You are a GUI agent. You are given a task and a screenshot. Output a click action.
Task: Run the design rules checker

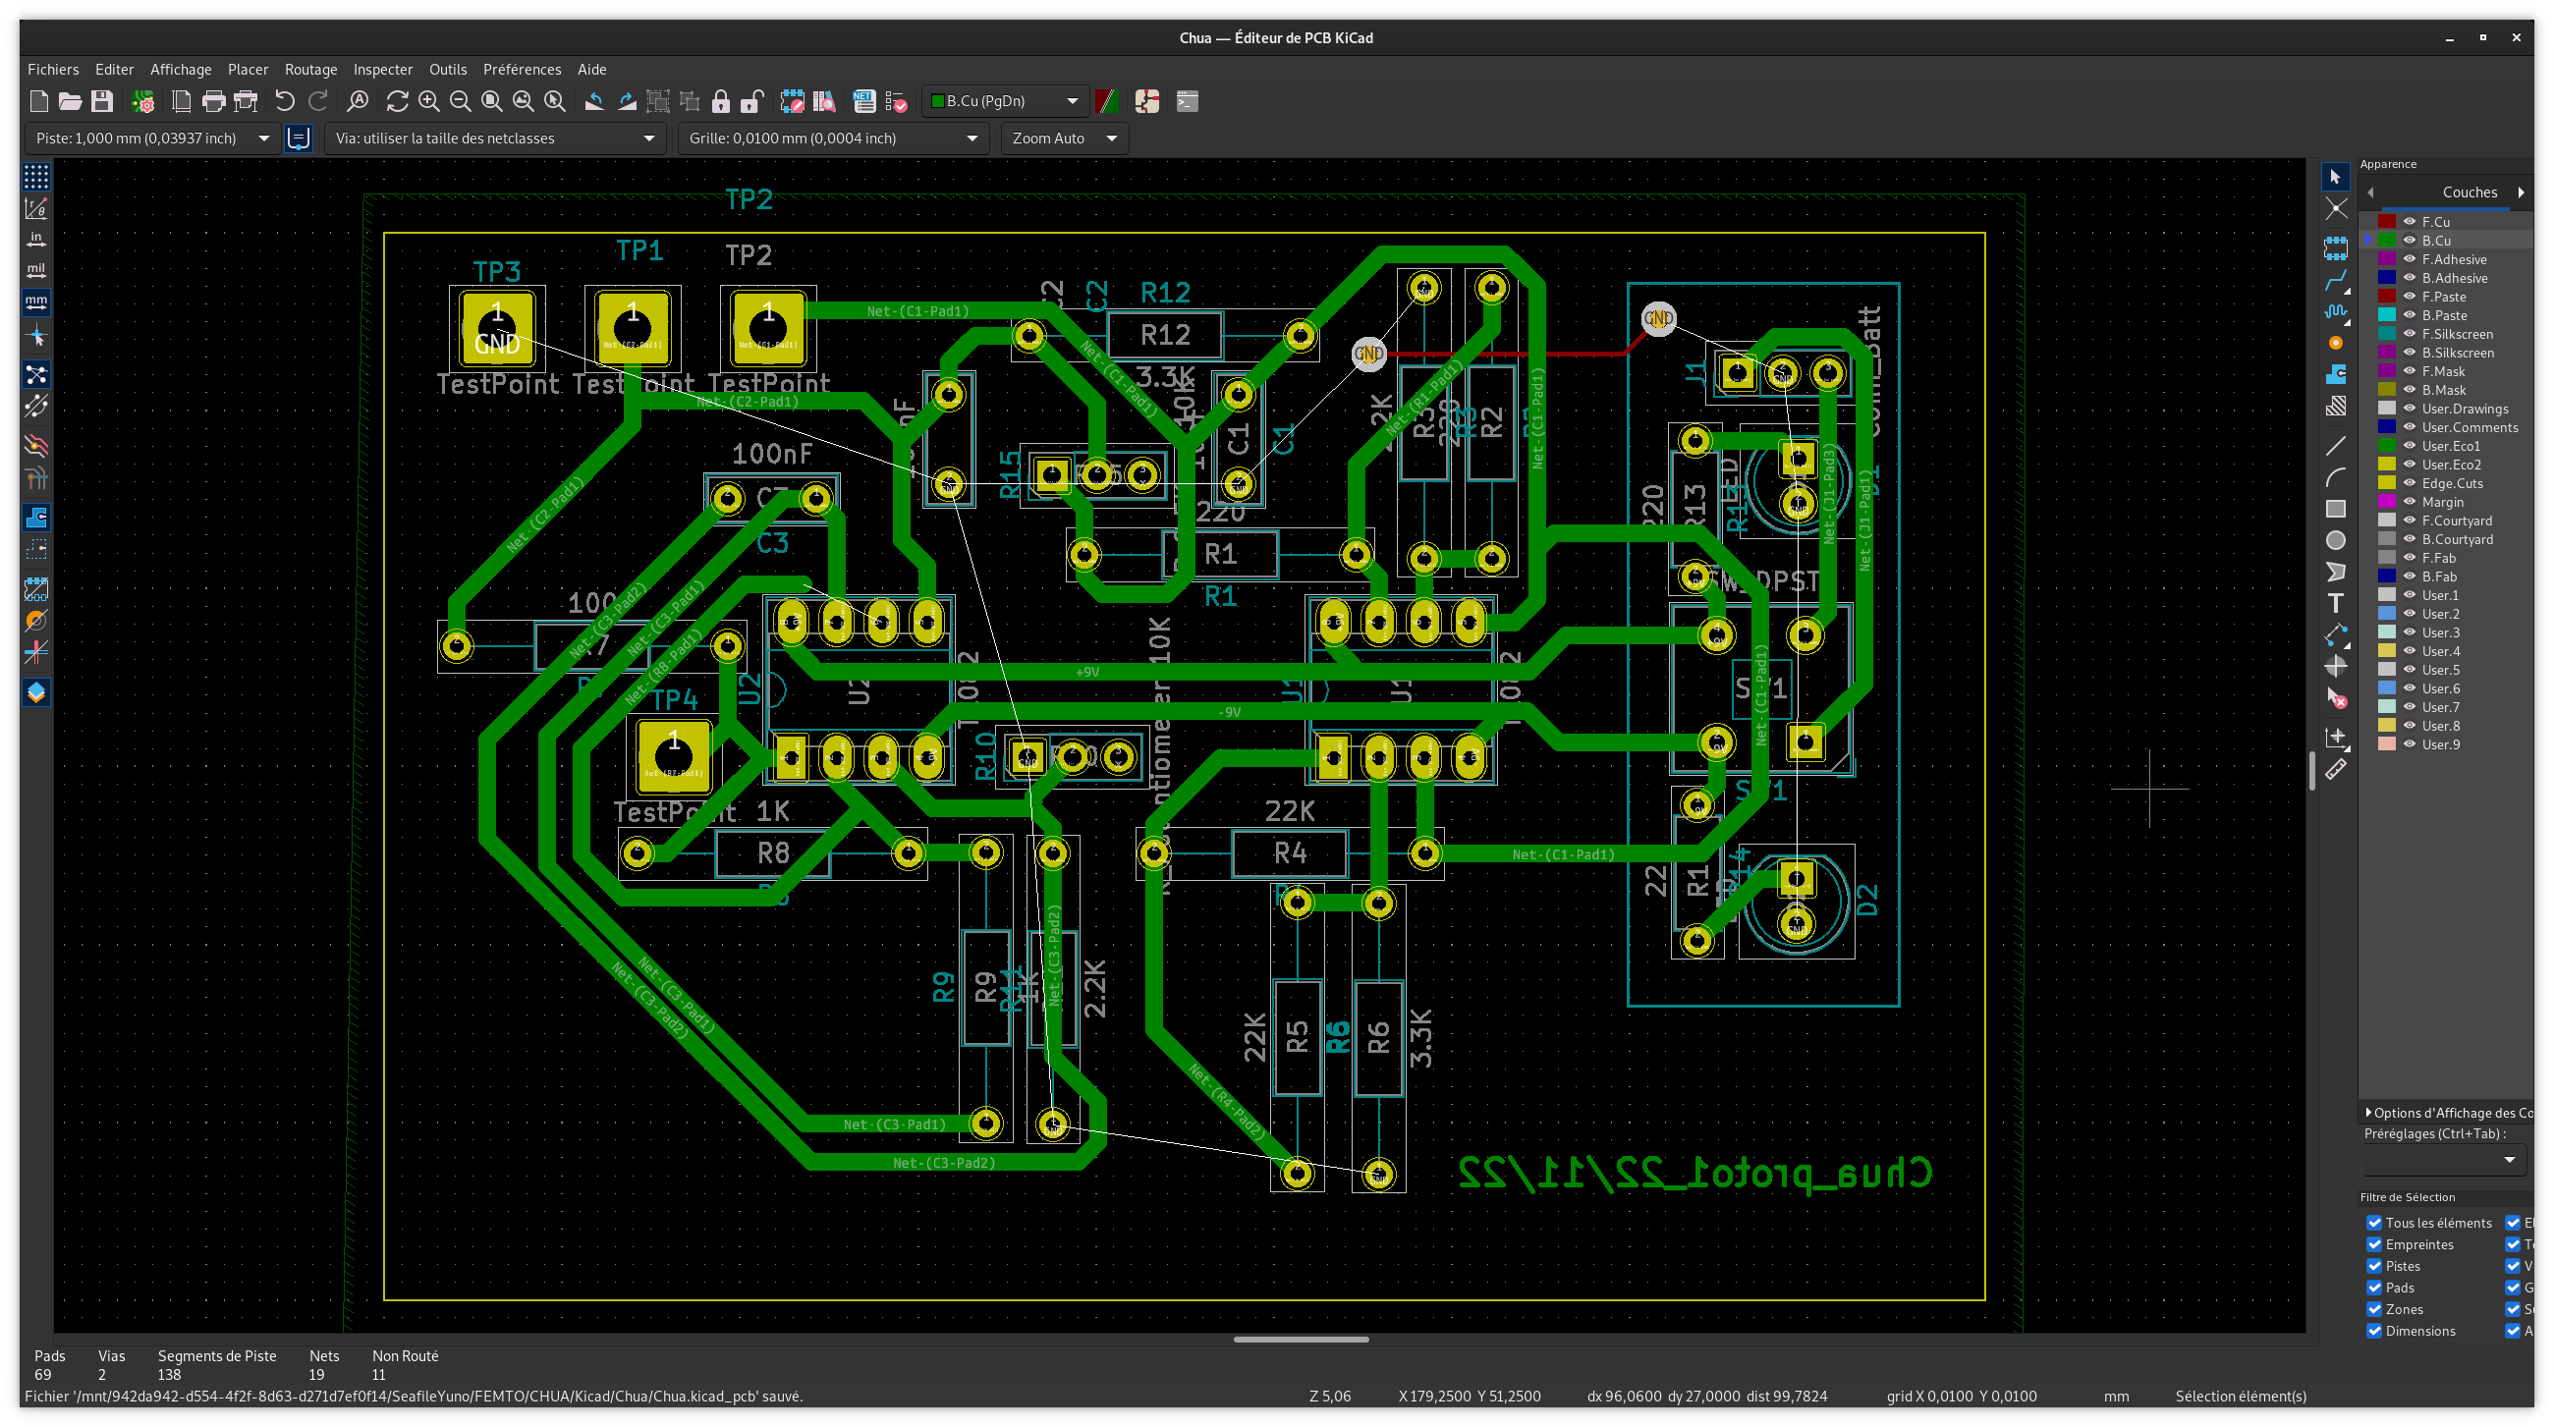(896, 101)
